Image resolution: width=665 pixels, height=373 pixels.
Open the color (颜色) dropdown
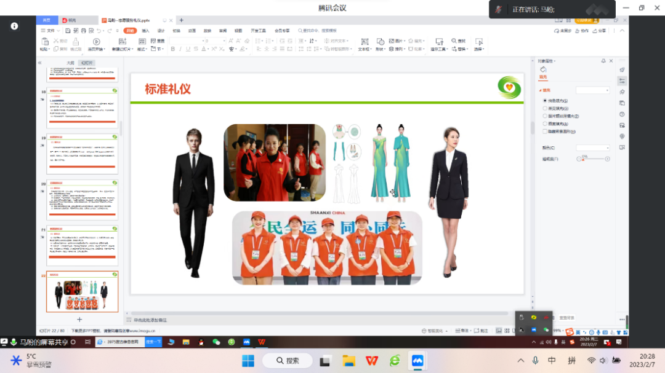592,148
